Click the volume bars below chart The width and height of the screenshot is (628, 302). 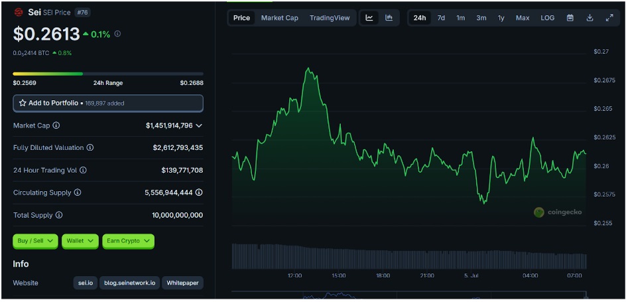(x=409, y=256)
